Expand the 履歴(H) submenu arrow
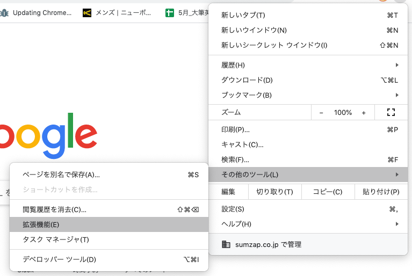Viewport: 412px width, 276px height. (397, 65)
